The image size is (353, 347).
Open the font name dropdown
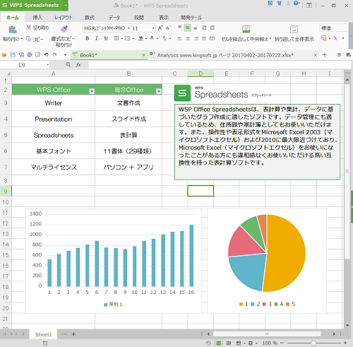(128, 28)
